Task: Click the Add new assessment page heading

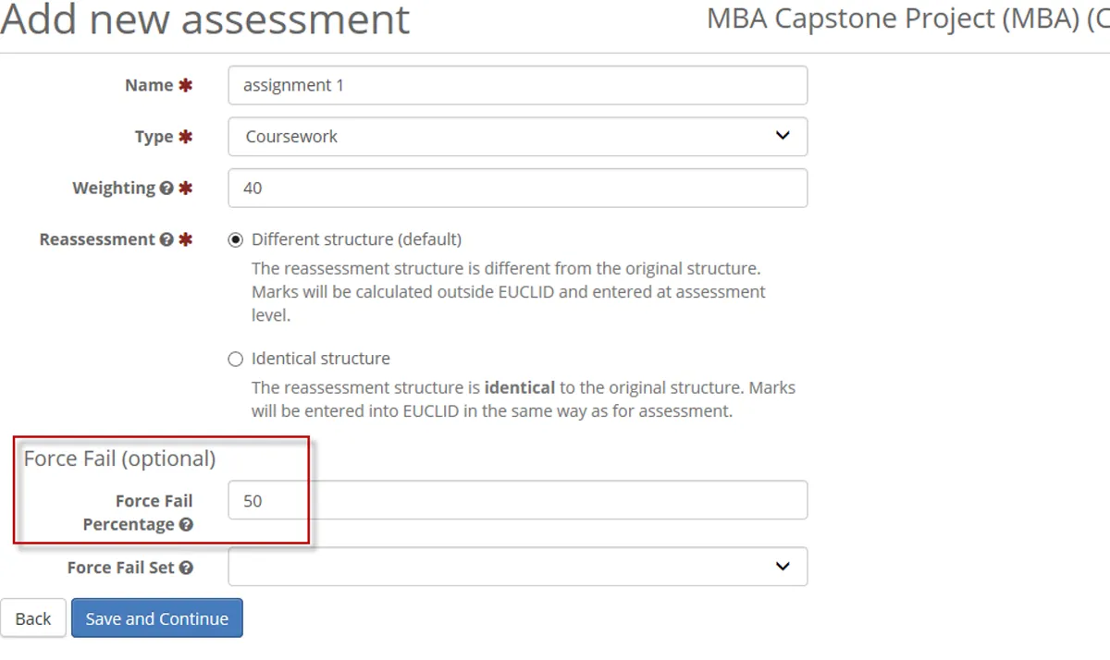Action: pyautogui.click(x=204, y=20)
